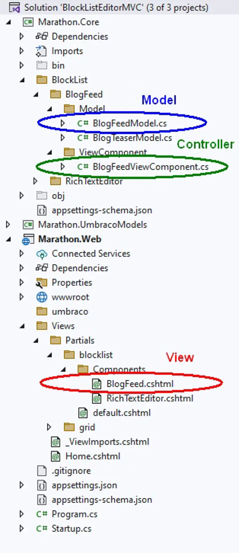Collapse the Views folder

click(x=22, y=326)
